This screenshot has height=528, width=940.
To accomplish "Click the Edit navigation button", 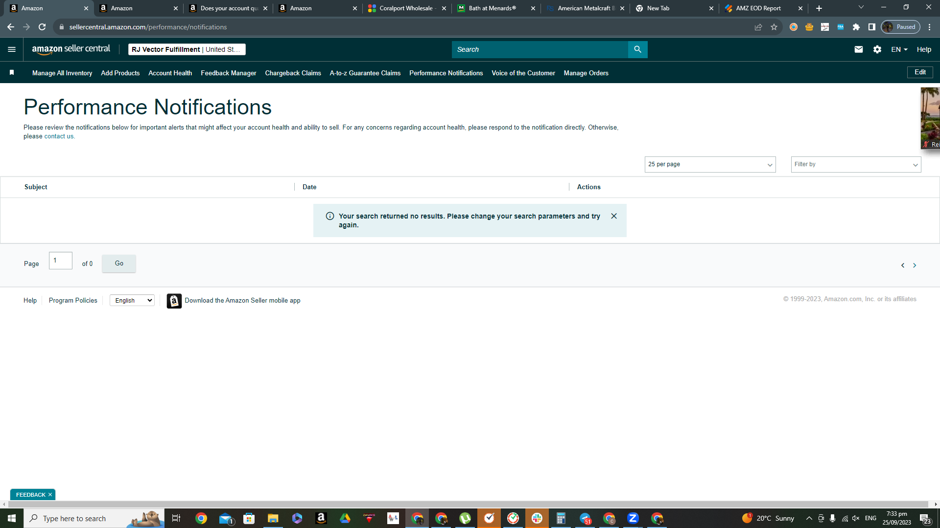I will click(x=920, y=72).
